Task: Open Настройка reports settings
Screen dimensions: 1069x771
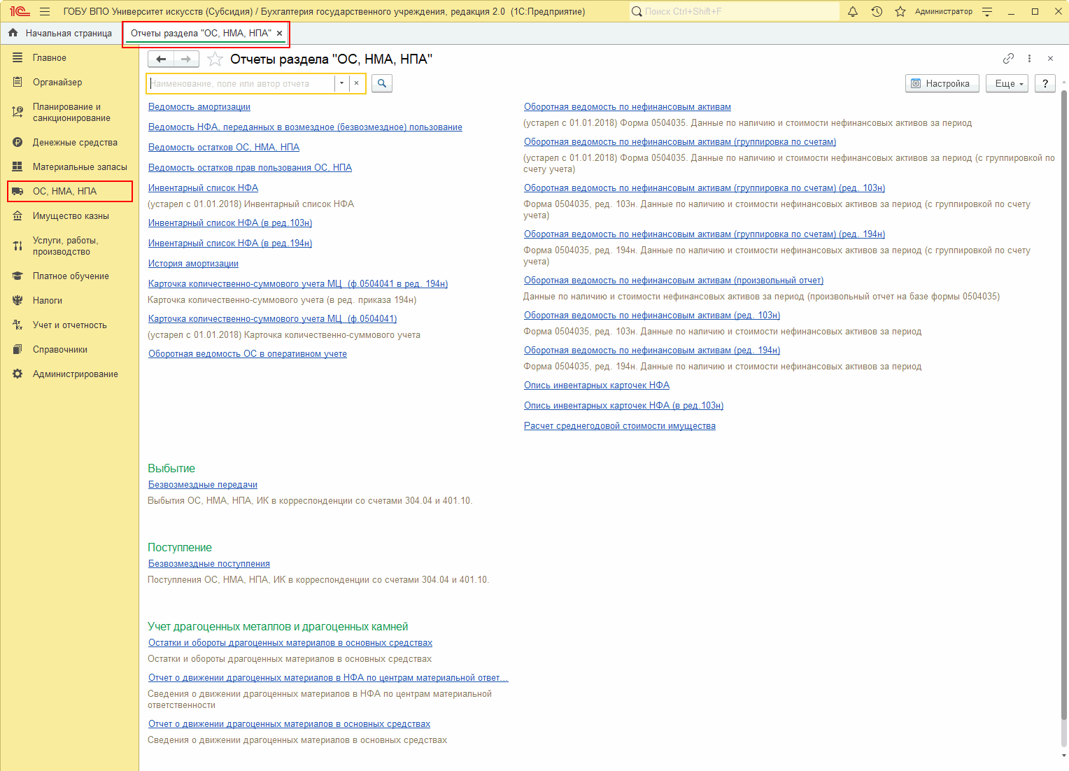Action: pyautogui.click(x=942, y=83)
